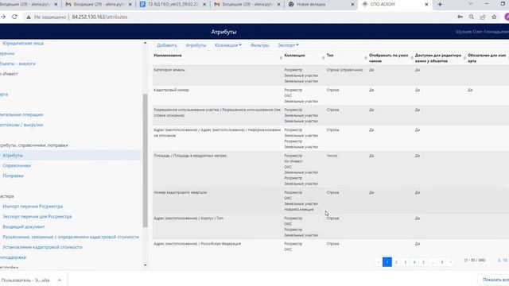Go to next page arrow in pagination

coord(451,262)
